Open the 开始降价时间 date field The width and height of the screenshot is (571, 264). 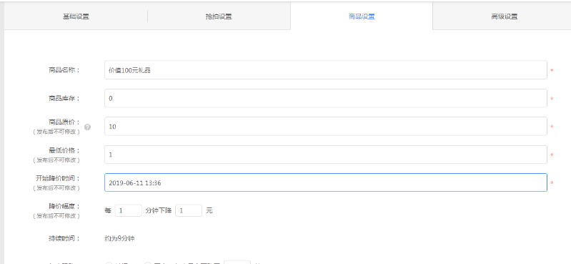pos(326,182)
